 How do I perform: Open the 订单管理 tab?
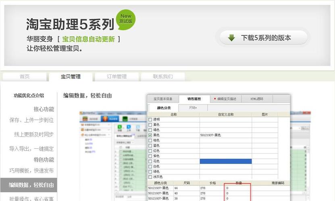click(x=117, y=76)
